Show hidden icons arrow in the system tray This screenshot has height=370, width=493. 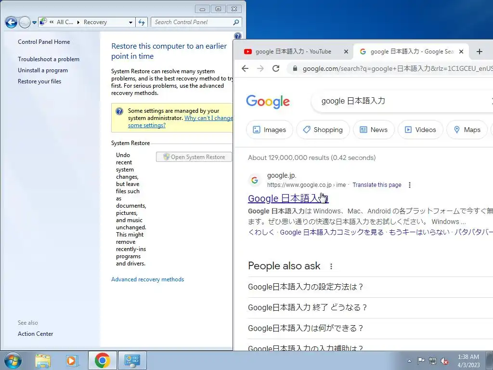(409, 361)
